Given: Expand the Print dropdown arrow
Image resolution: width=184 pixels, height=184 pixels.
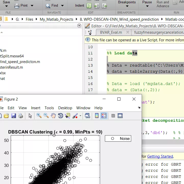Looking at the screenshot, I should coord(32,6).
